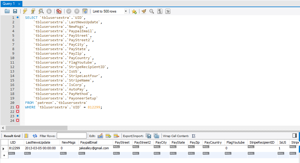
Task: Click the result grid form icon
Action: (x=26, y=136)
